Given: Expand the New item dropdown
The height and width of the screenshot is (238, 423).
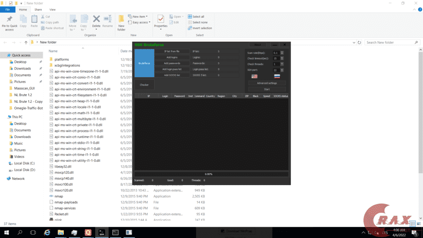Looking at the screenshot, I should (x=140, y=17).
